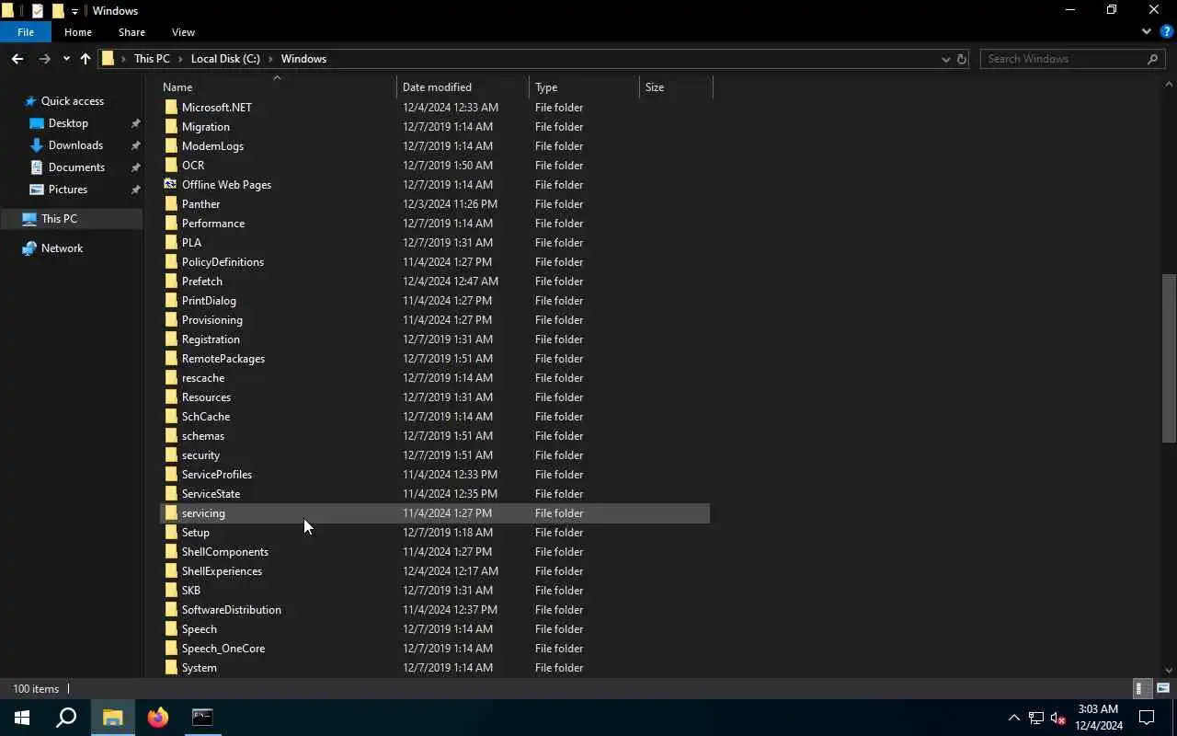The height and width of the screenshot is (736, 1177).
Task: Switch to Large icons view layout
Action: click(1162, 688)
